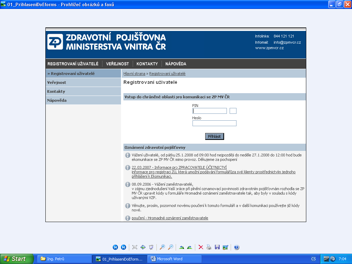Focus the Heslo password field
352x264 pixels.
(x=214, y=123)
